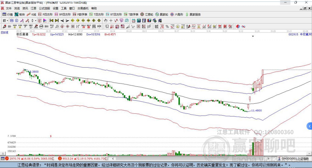Click the 极反通道 indicator name
Viewport: 312px width, 168px height.
click(x=22, y=34)
